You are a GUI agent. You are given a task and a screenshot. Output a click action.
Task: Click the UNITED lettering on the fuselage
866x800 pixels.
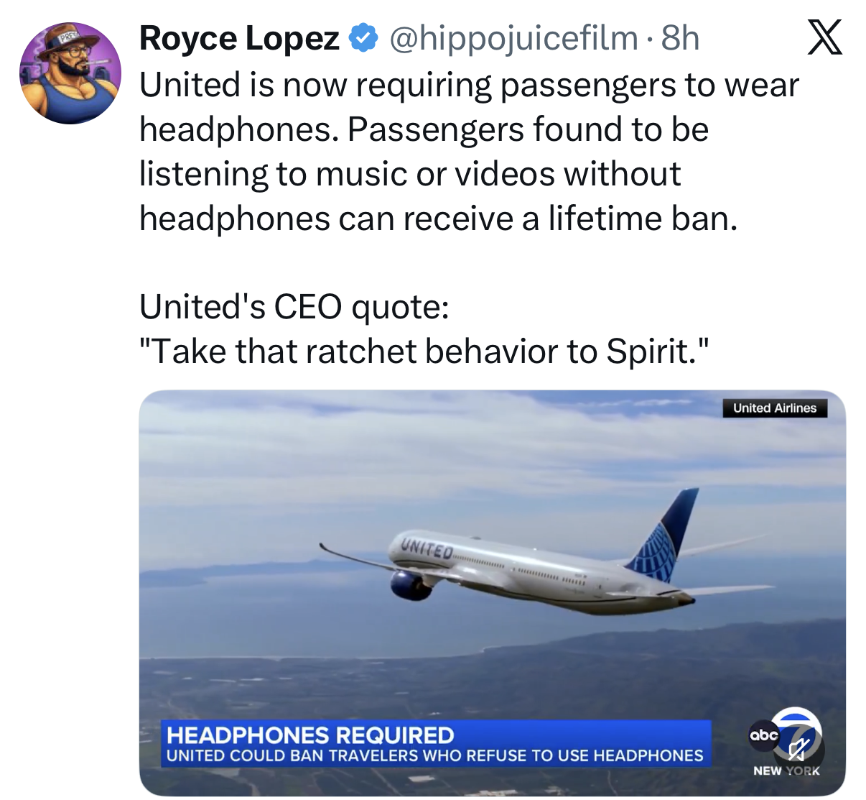coord(427,549)
